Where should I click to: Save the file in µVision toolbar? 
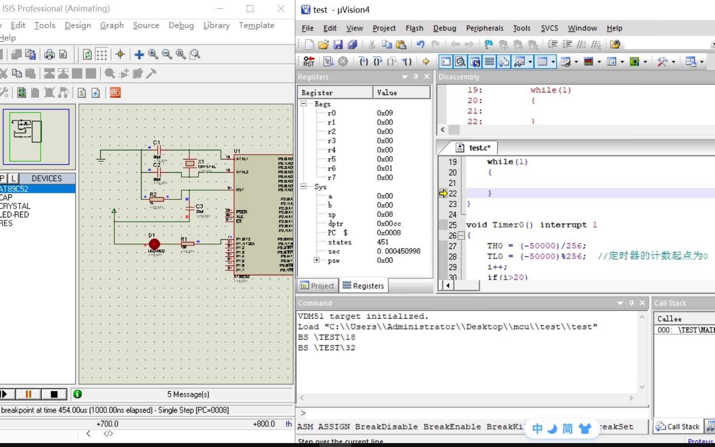[x=338, y=45]
